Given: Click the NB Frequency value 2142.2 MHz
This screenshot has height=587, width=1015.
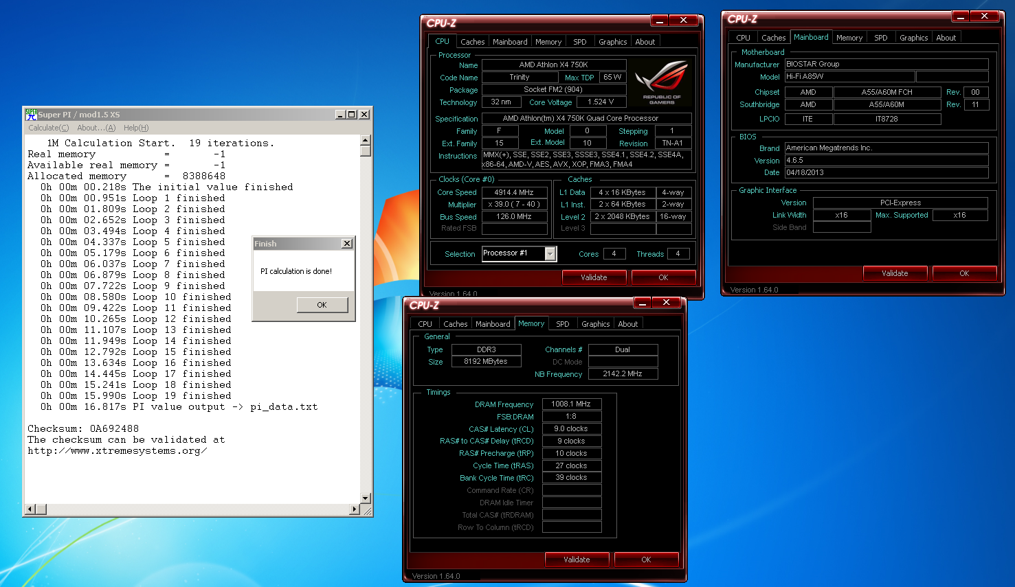Looking at the screenshot, I should tap(623, 373).
